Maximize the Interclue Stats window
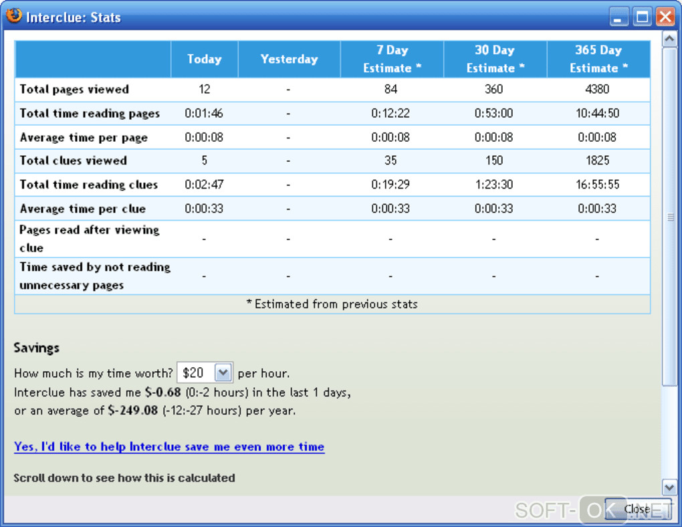682x527 pixels. (x=642, y=17)
